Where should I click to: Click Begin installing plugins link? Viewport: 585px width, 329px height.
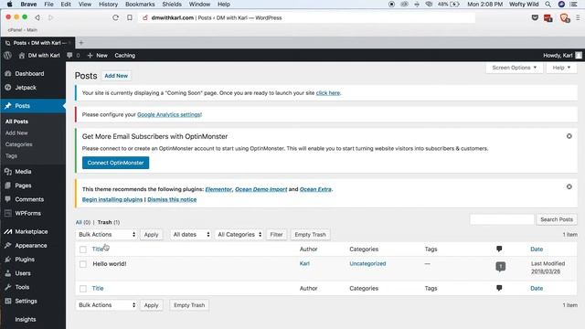point(112,199)
